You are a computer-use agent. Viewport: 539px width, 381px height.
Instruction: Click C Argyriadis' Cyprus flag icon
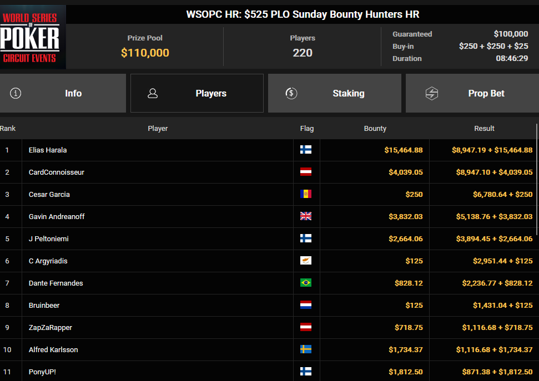click(306, 261)
